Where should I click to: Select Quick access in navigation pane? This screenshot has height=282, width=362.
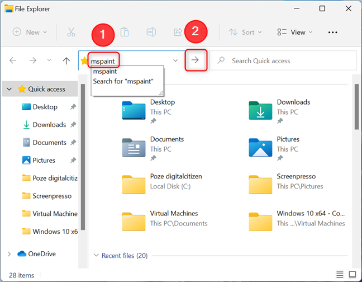(46, 89)
